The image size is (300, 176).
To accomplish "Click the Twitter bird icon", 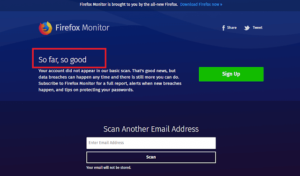I will pyautogui.click(x=247, y=28).
